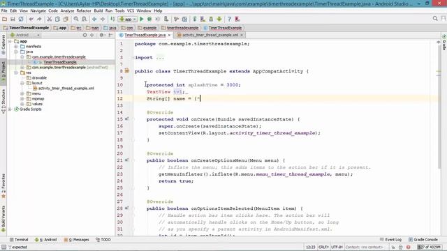Click the Debug app bug icon
Screen dimensions: 447x251
click(149, 19)
